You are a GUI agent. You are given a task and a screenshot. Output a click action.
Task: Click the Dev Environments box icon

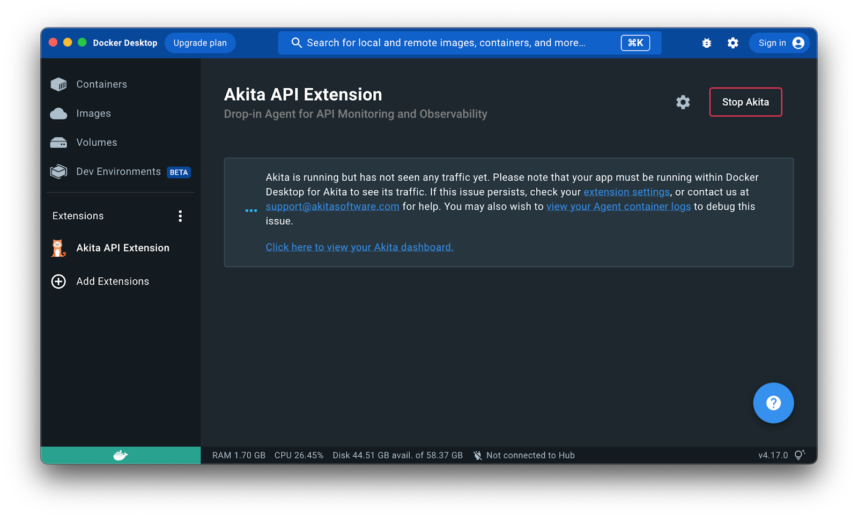(58, 172)
